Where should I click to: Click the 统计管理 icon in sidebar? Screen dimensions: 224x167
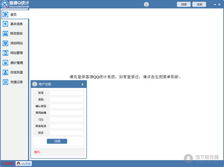pyautogui.click(x=6, y=63)
